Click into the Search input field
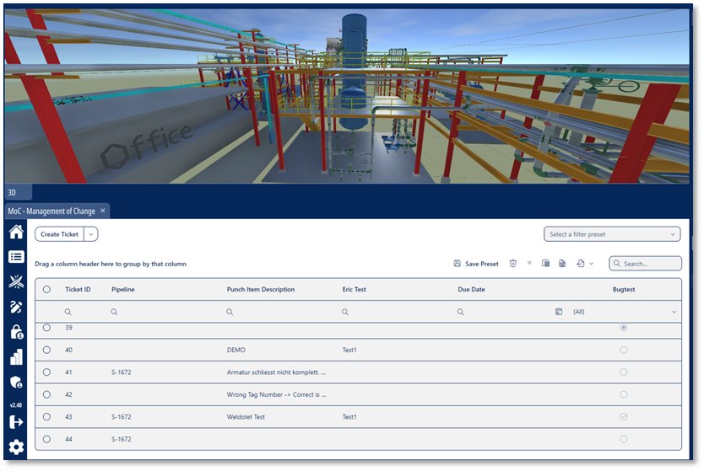Image resolution: width=704 pixels, height=471 pixels. point(646,264)
